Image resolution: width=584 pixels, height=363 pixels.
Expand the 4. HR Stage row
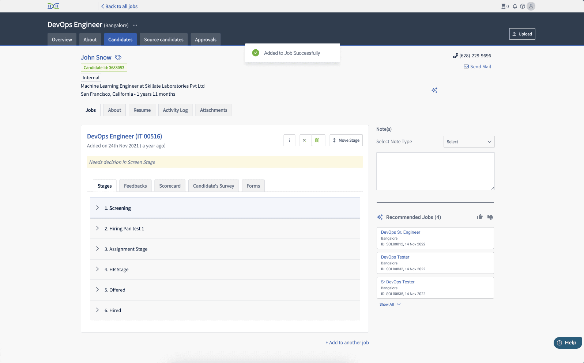tap(225, 270)
